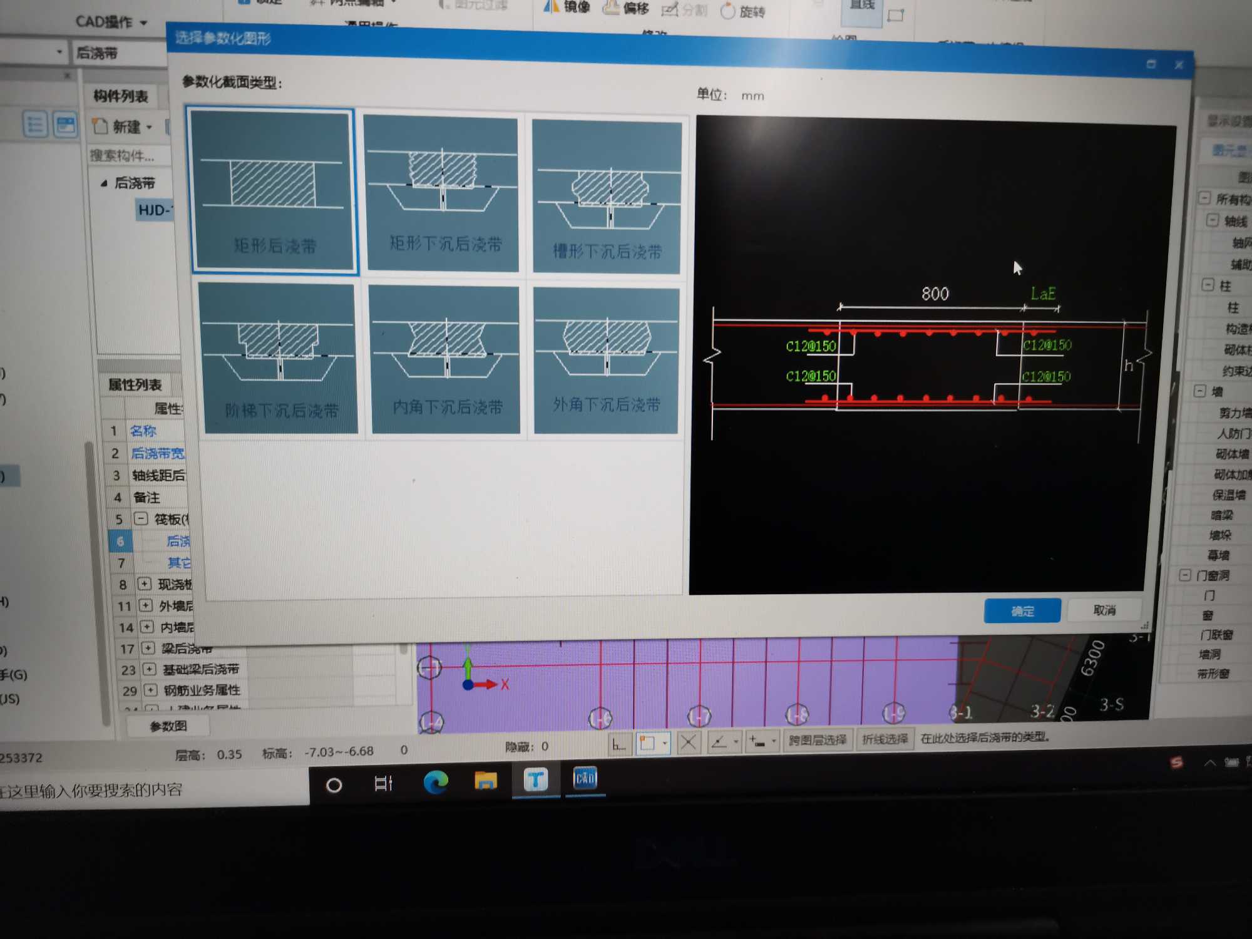Click the 800 width dimension in preview
Image resolution: width=1252 pixels, height=939 pixels.
pyautogui.click(x=935, y=294)
